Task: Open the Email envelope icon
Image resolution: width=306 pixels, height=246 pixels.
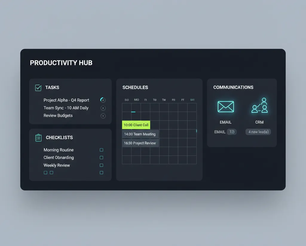Action: tap(226, 107)
